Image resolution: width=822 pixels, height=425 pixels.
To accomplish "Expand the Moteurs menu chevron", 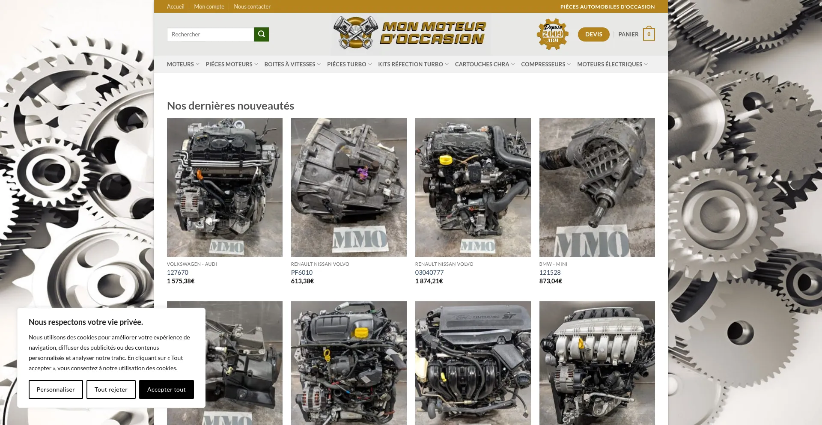I will 197,64.
